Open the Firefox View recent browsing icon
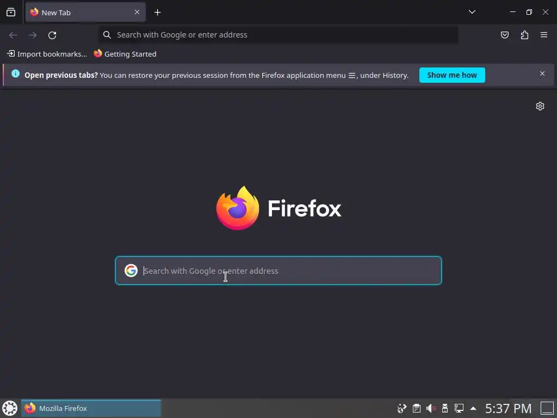557x418 pixels. [x=11, y=13]
